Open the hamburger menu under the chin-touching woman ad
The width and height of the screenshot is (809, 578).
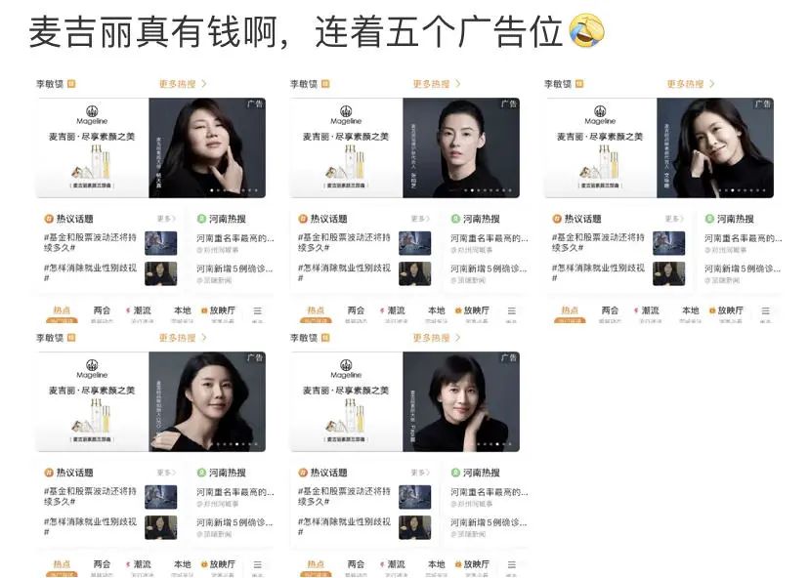[x=258, y=310]
